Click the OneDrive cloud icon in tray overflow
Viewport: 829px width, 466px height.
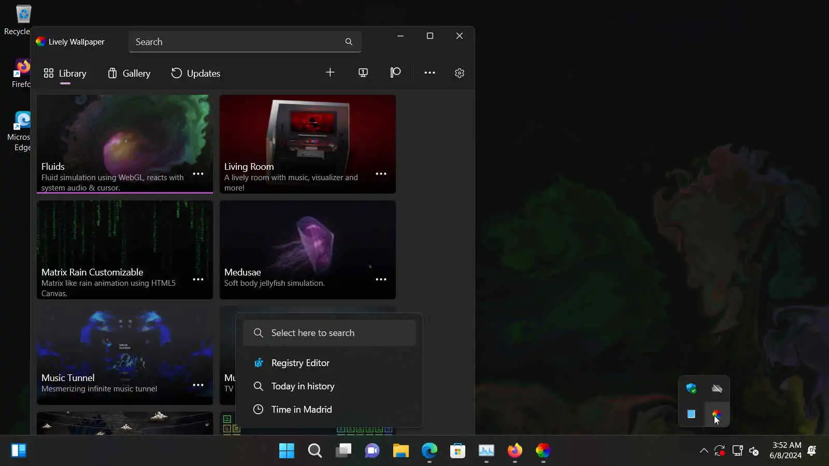(717, 388)
